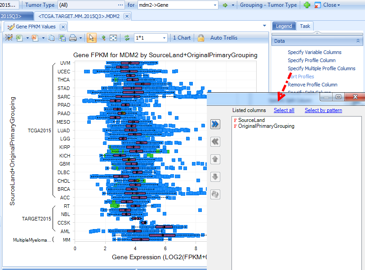Switch to the Gene FPKM Values tab

(36, 27)
